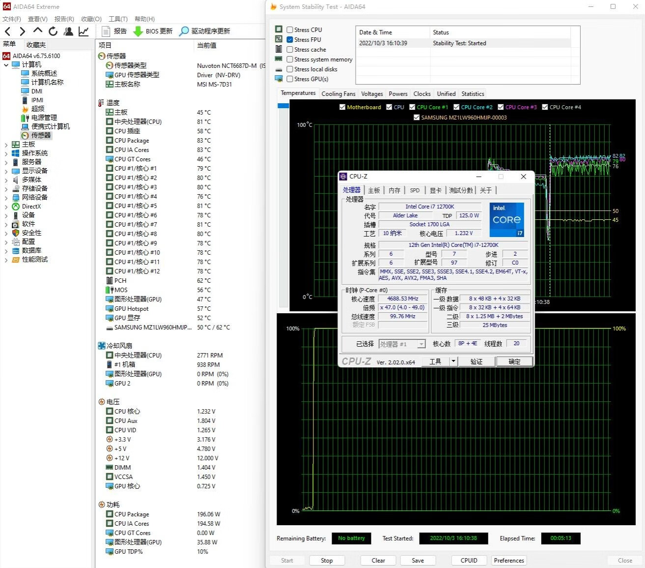Click the 报告 document icon in toolbar
This screenshot has height=568, width=645.
click(106, 31)
